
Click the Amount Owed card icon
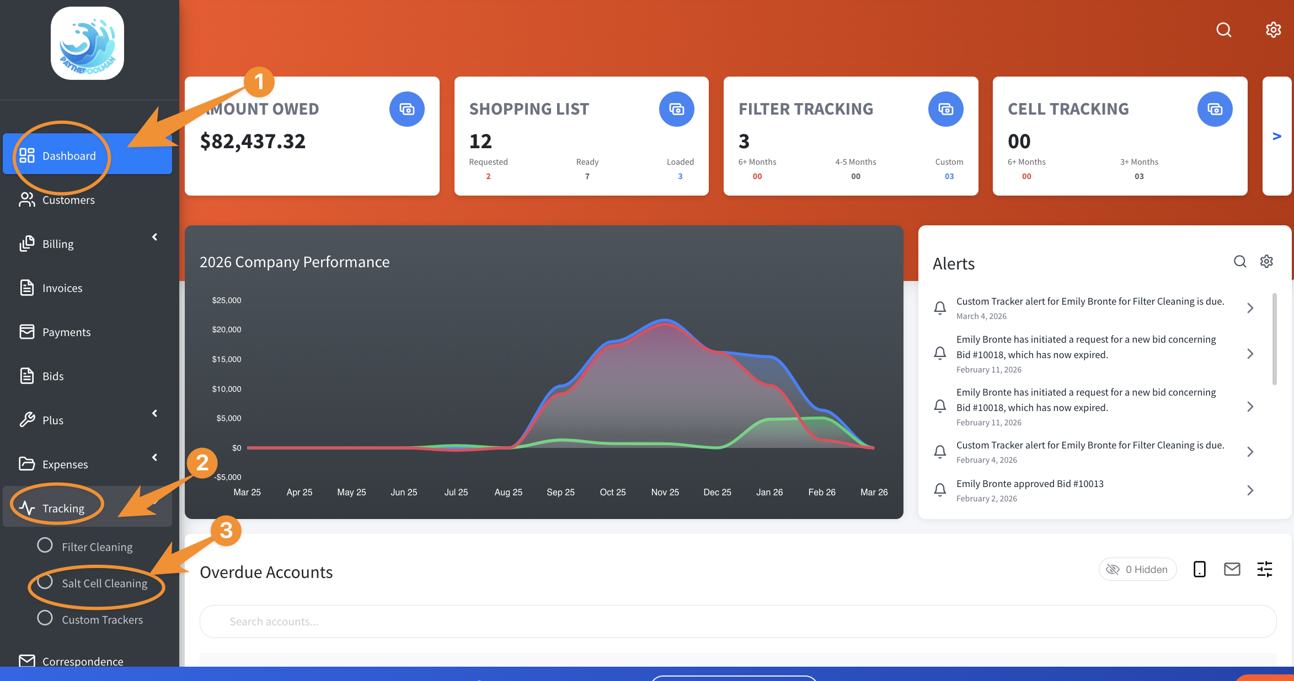tap(407, 109)
